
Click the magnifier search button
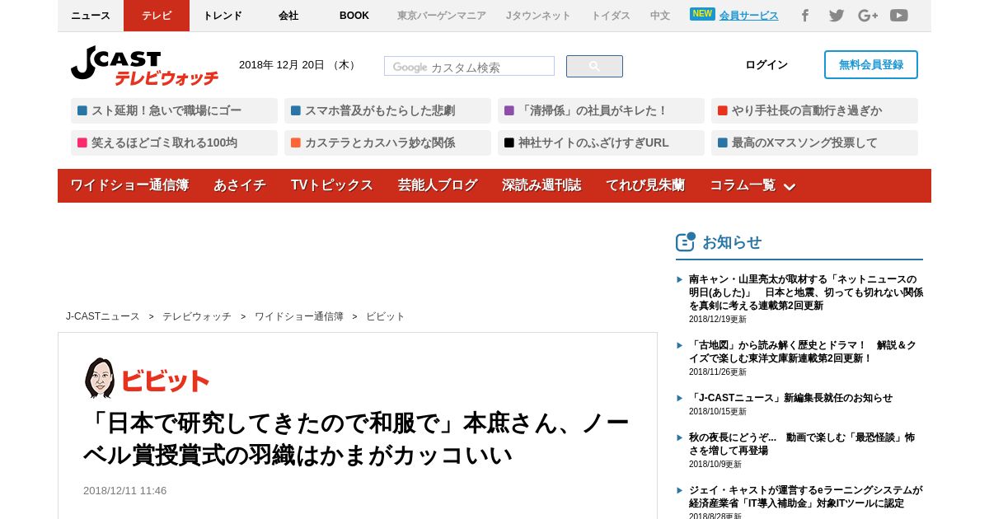(x=594, y=67)
